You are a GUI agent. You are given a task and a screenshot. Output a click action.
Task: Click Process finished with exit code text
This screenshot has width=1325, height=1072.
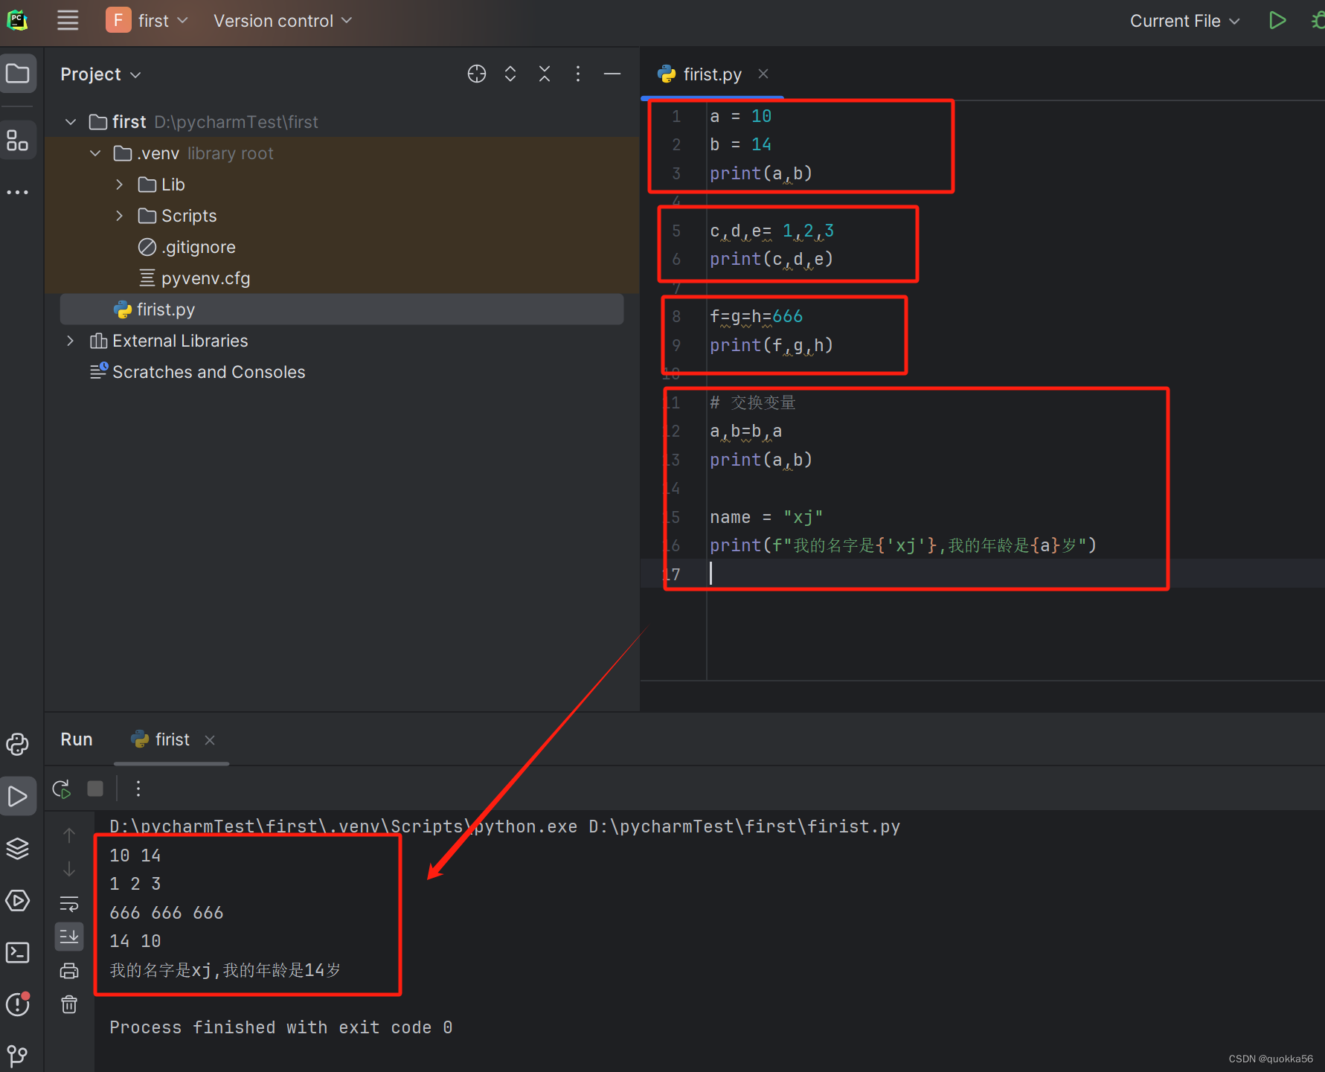(281, 1027)
